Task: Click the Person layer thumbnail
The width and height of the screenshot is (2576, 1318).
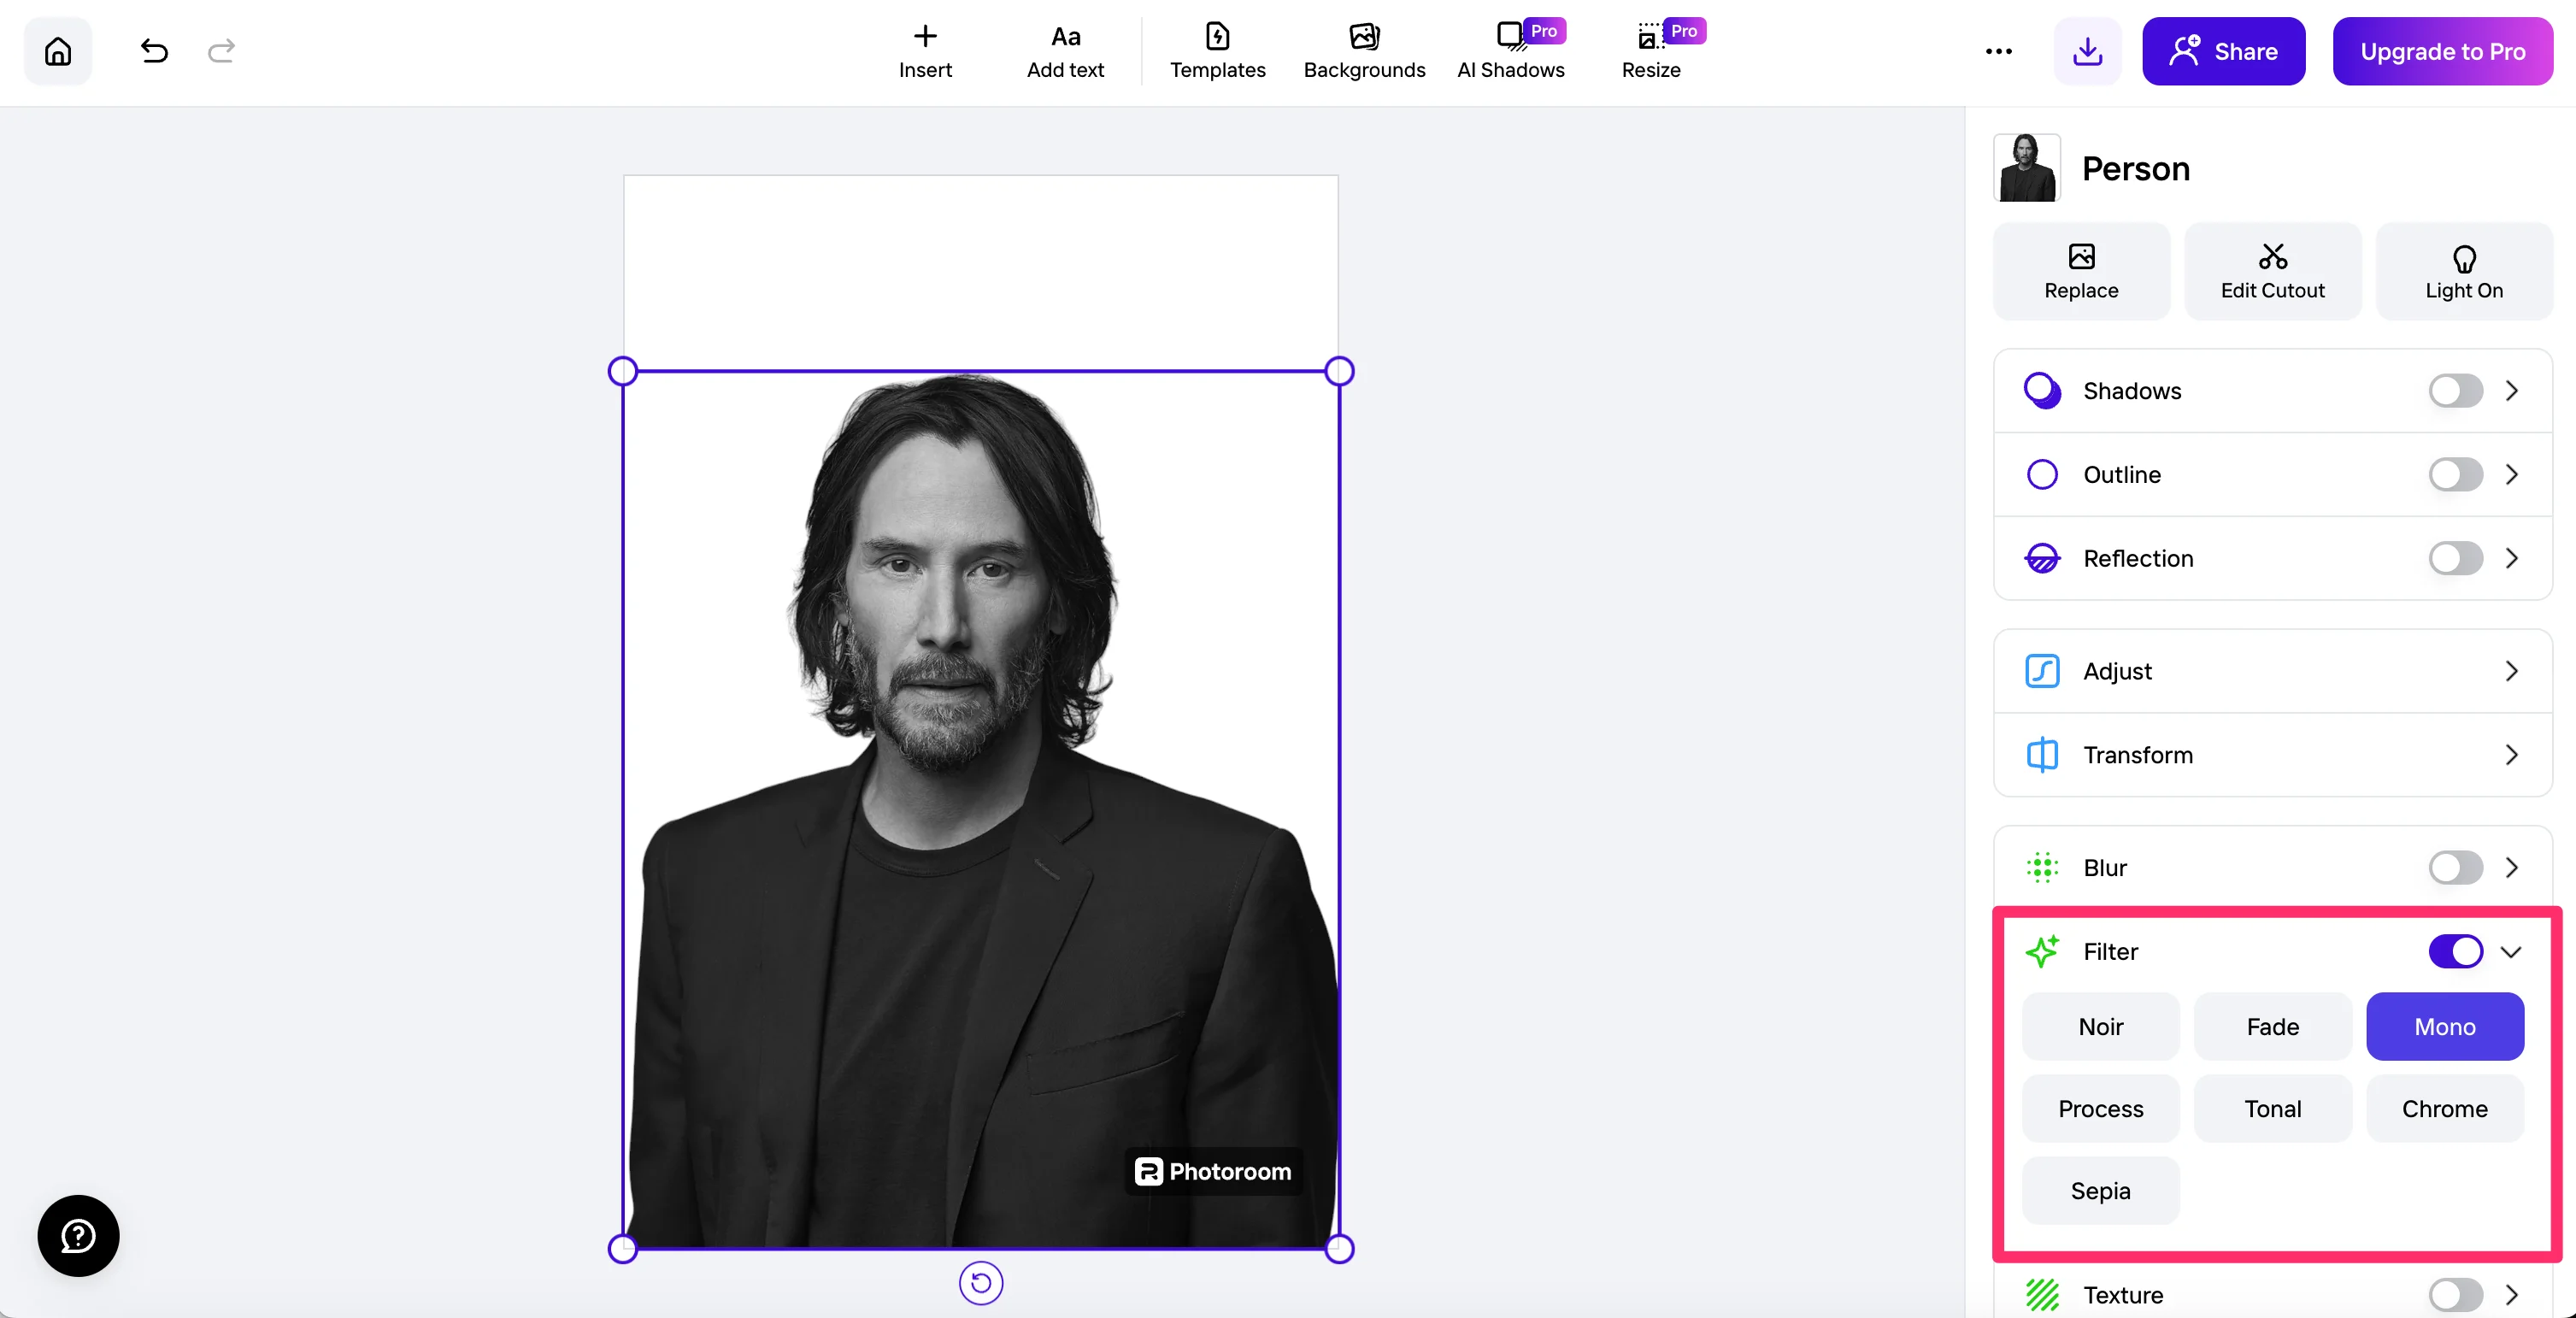Action: [x=2027, y=168]
